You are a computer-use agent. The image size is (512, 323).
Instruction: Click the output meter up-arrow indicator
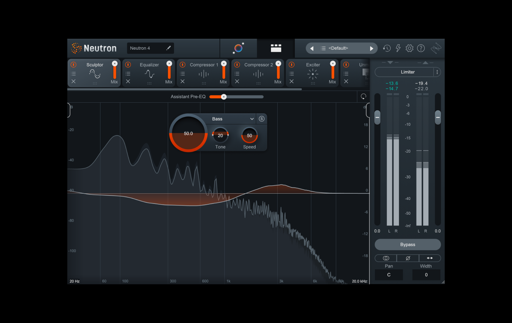tap(425, 62)
